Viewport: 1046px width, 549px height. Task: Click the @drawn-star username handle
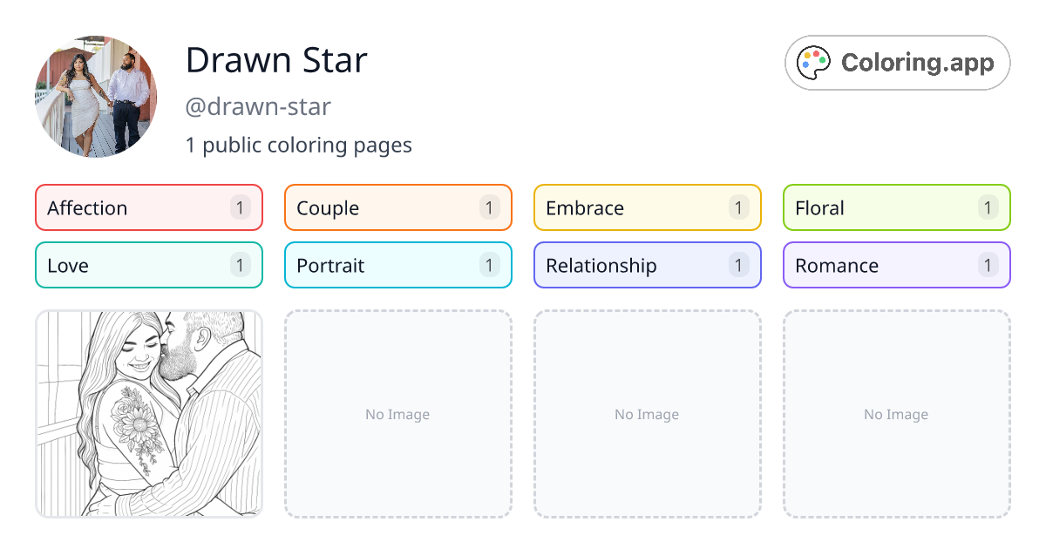coord(258,107)
